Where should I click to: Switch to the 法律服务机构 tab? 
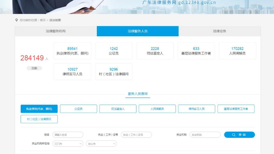(56, 31)
